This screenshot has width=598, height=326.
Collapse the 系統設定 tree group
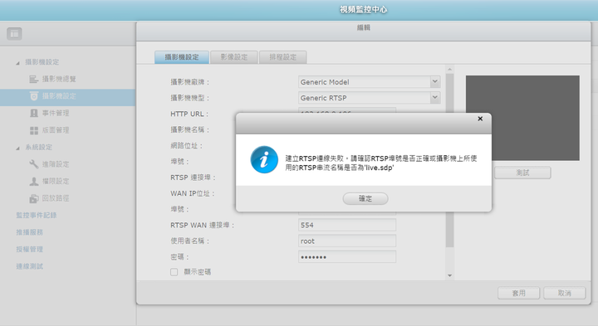point(17,148)
